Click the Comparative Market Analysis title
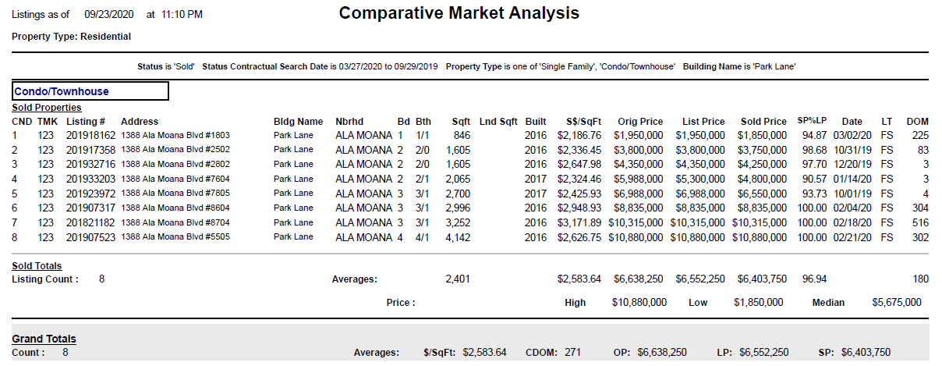 coord(459,13)
